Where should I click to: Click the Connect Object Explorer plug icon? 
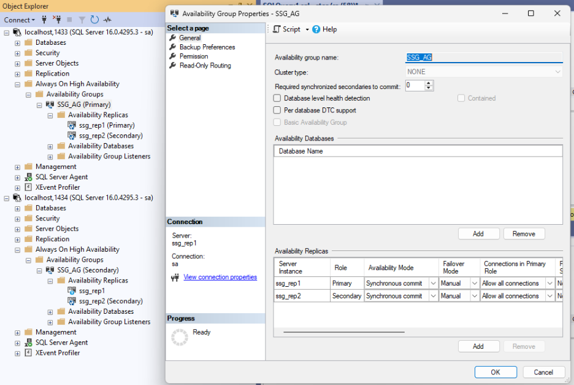tap(44, 20)
